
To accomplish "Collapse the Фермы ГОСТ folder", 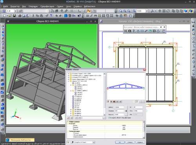I will [68, 81].
